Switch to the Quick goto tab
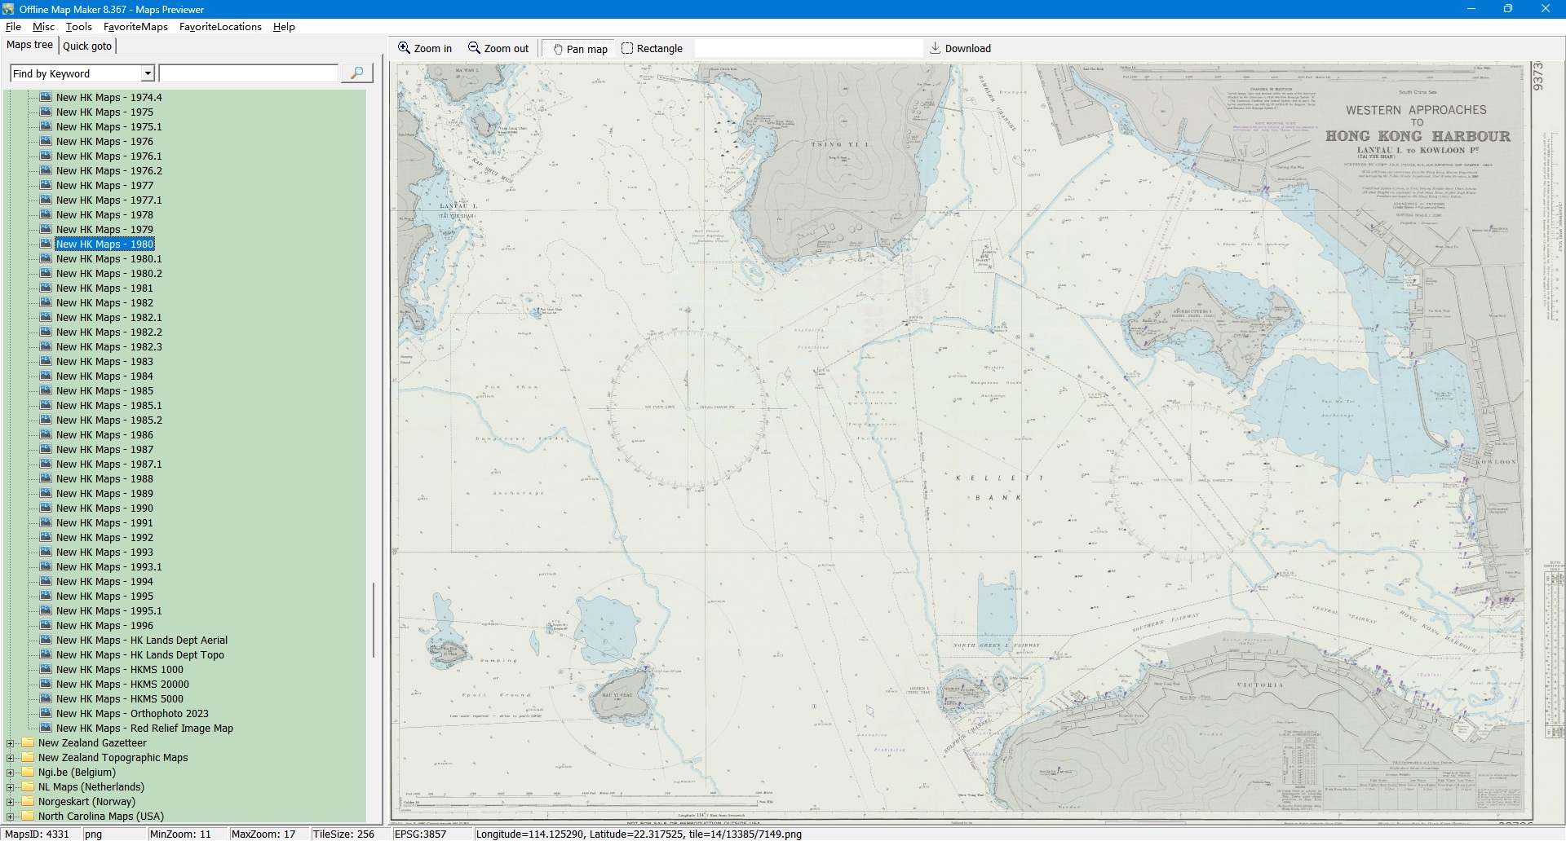 87,46
